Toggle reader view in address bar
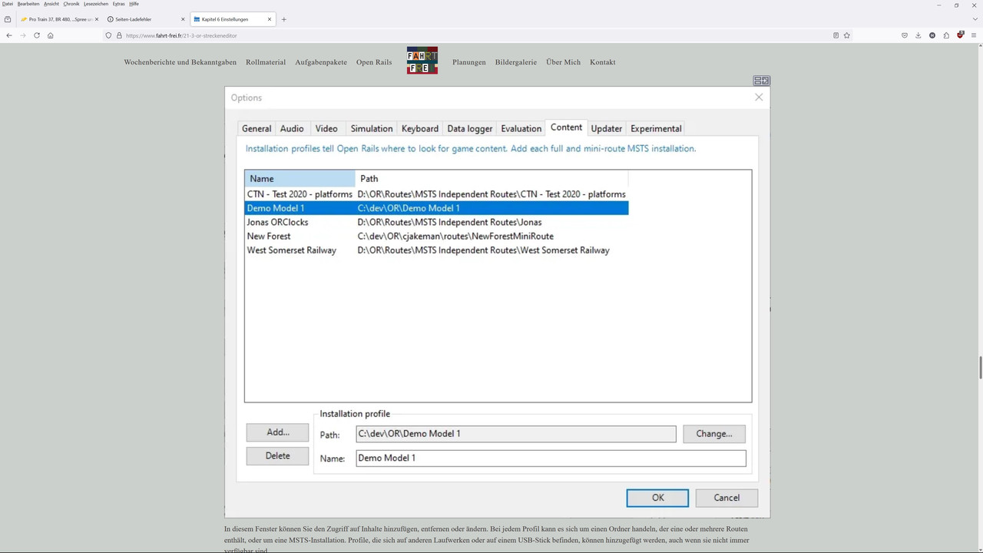983x553 pixels. click(836, 35)
